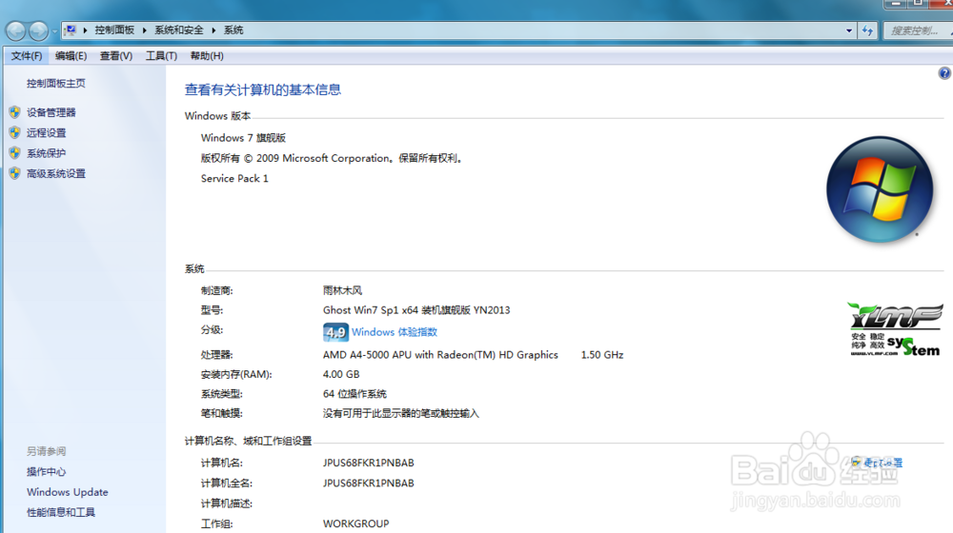Image resolution: width=953 pixels, height=533 pixels.
Task: Expand the arrow after 控制面板 breadcrumb
Action: (145, 30)
